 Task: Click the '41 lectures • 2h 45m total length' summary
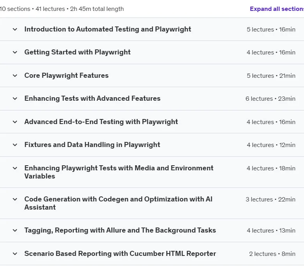pyautogui.click(x=80, y=9)
